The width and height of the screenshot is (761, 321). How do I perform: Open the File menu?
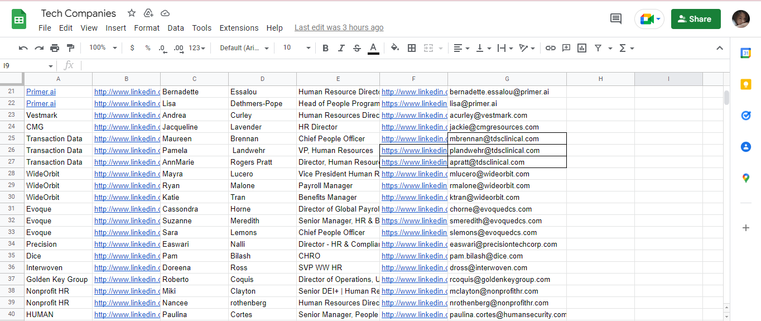pos(45,28)
